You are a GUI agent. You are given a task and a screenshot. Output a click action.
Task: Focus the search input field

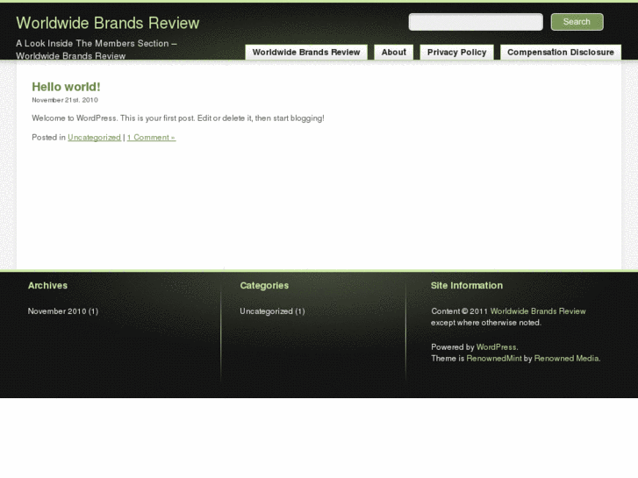point(476,22)
